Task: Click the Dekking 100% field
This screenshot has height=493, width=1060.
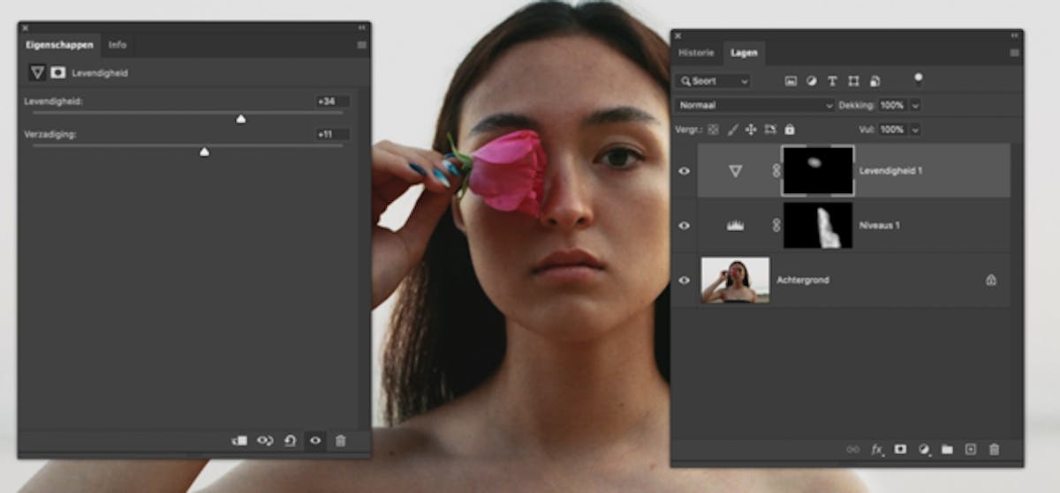Action: pyautogui.click(x=892, y=105)
